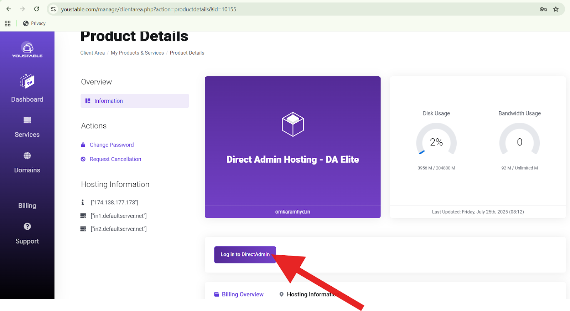
Task: Go to My Products & Services breadcrumb
Action: tap(138, 53)
